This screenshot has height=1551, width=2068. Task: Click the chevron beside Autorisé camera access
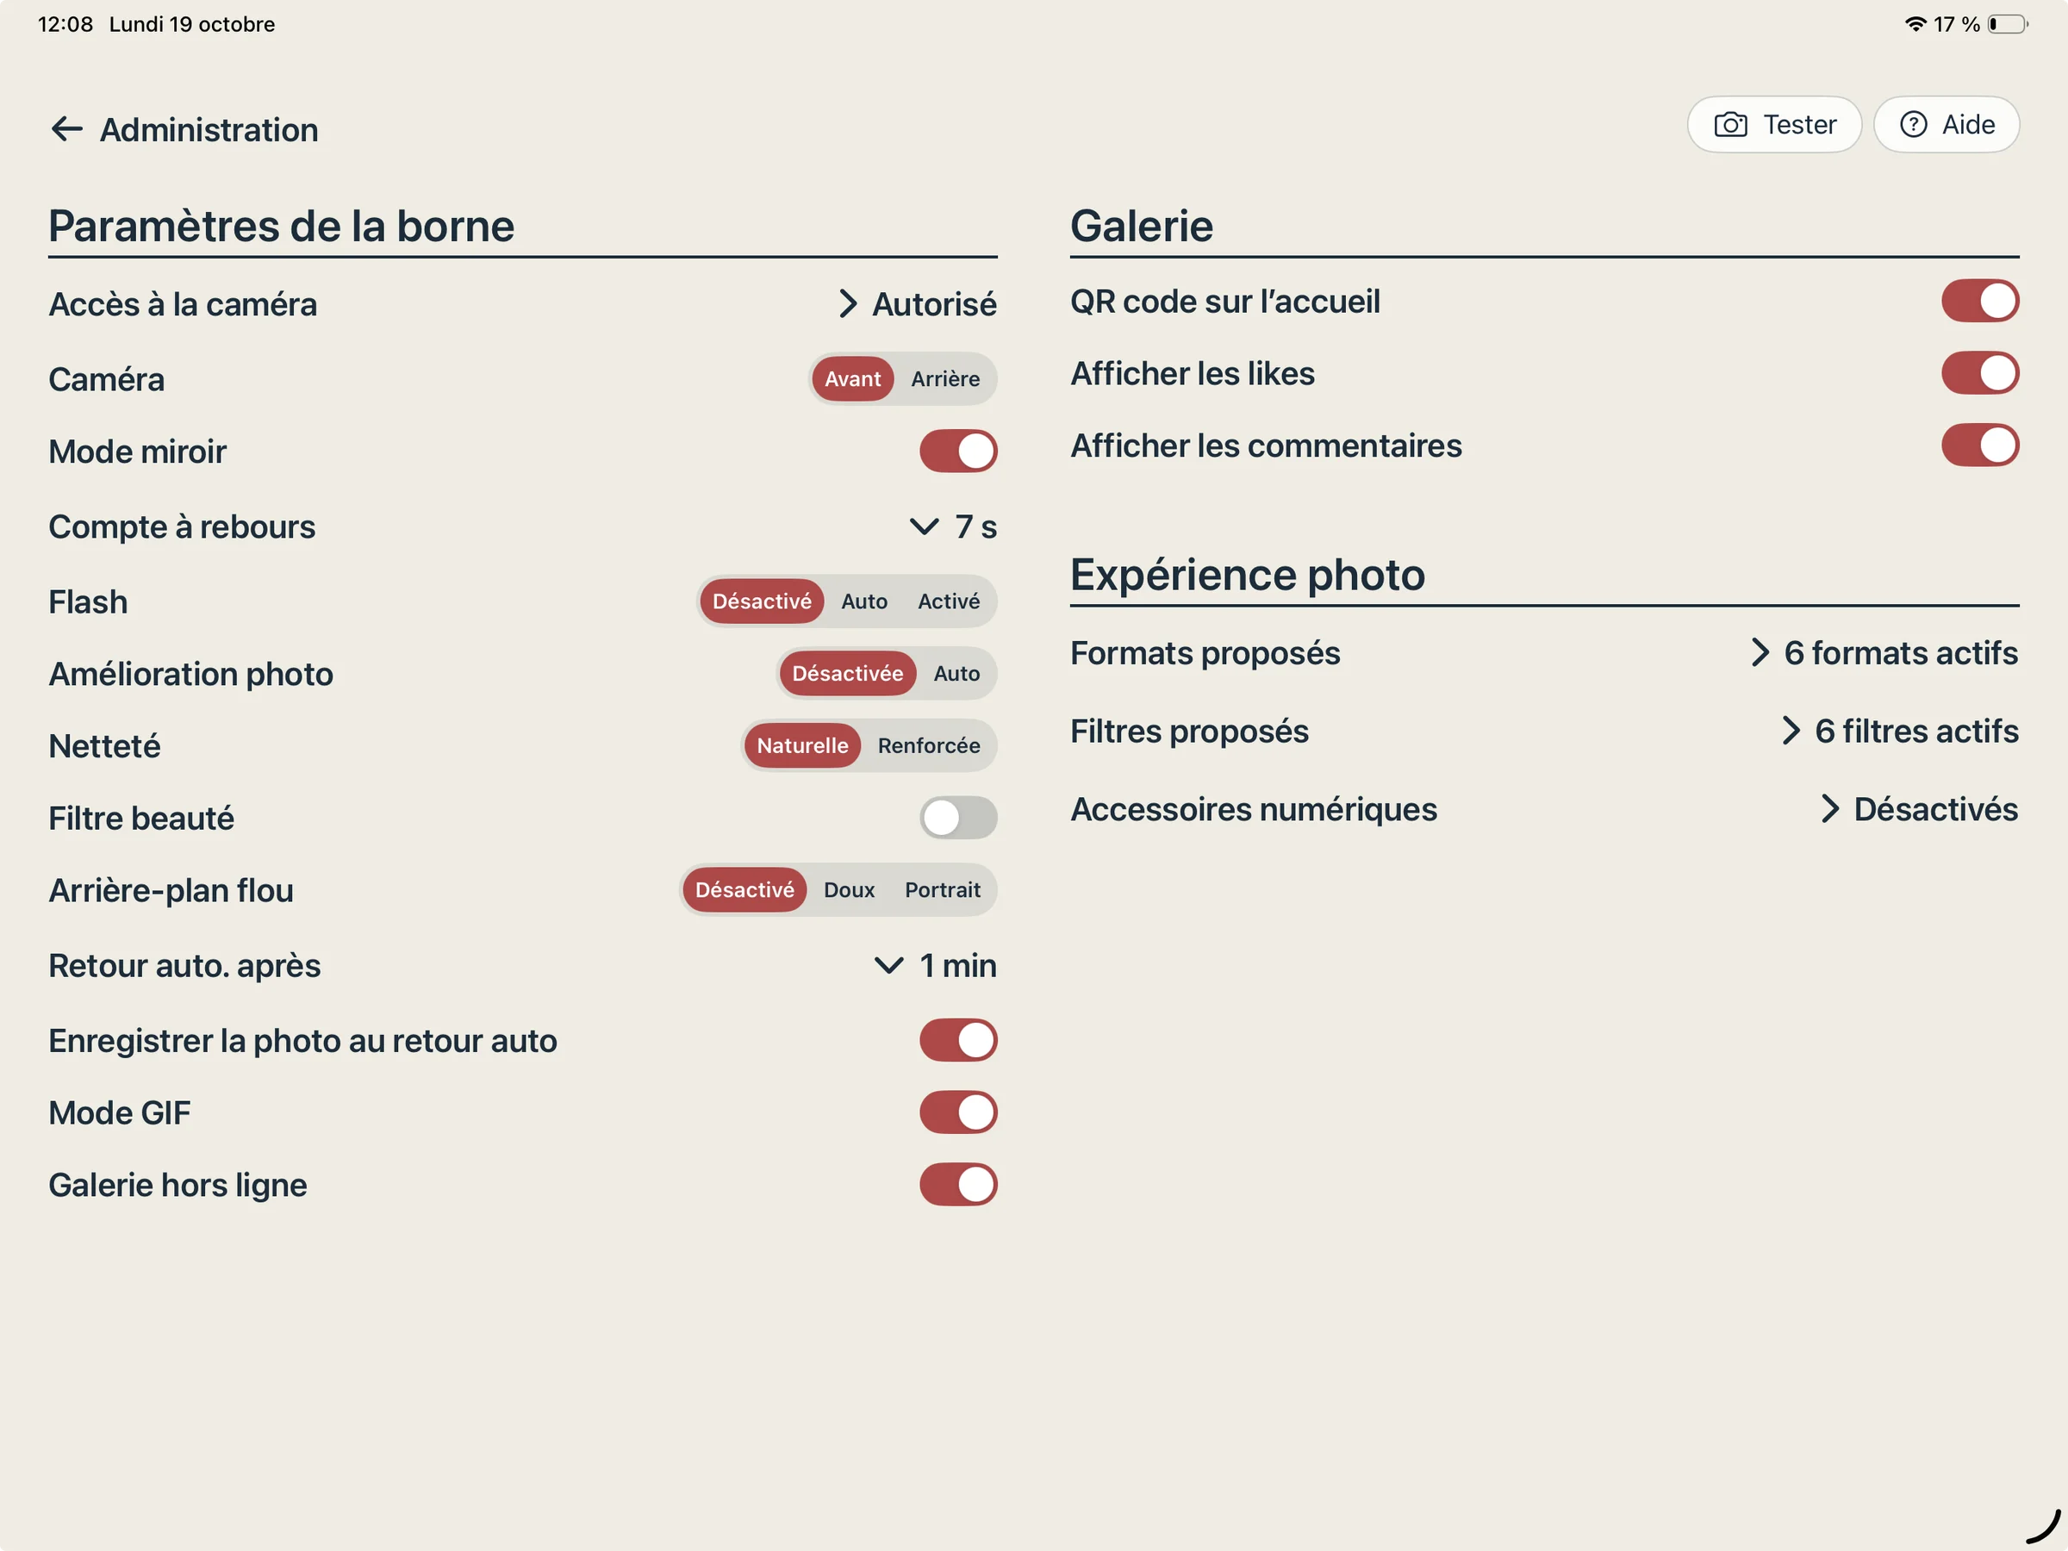847,304
